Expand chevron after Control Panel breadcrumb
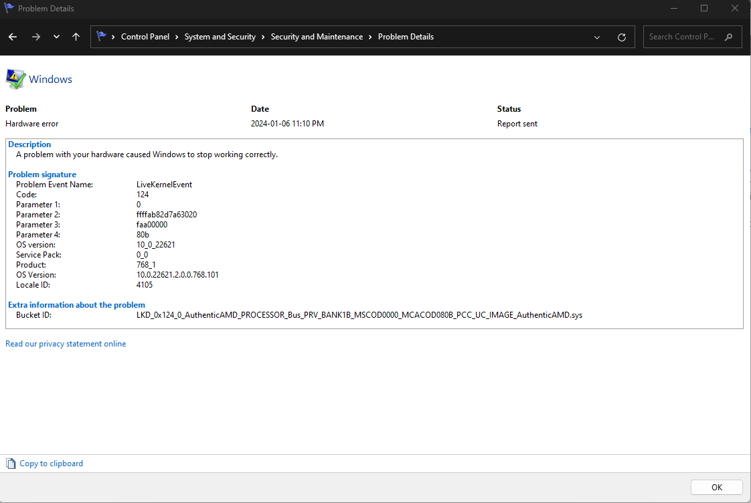Viewport: 751px width, 503px height. (x=177, y=37)
